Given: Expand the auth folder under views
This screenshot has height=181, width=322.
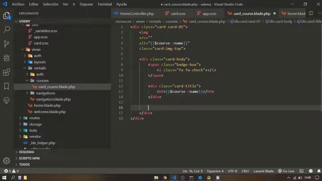Looking at the screenshot, I should pos(25,56).
